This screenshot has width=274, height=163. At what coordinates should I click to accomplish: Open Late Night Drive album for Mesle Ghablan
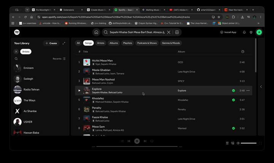[x=186, y=71]
